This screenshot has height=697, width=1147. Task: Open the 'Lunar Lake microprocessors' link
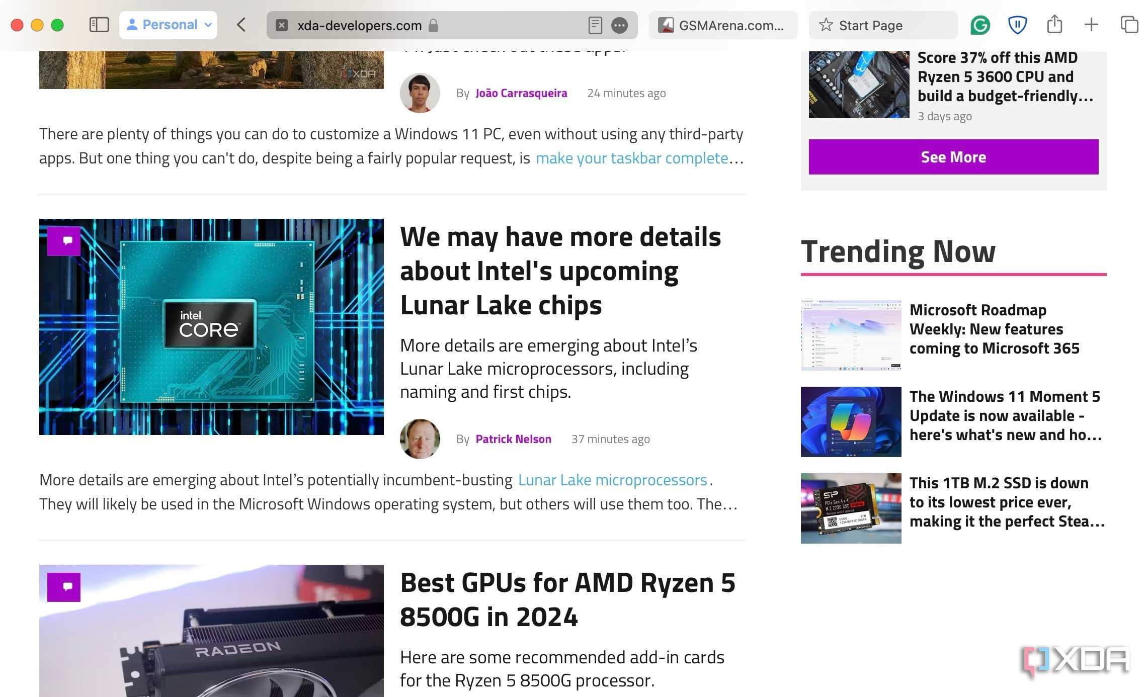(612, 480)
